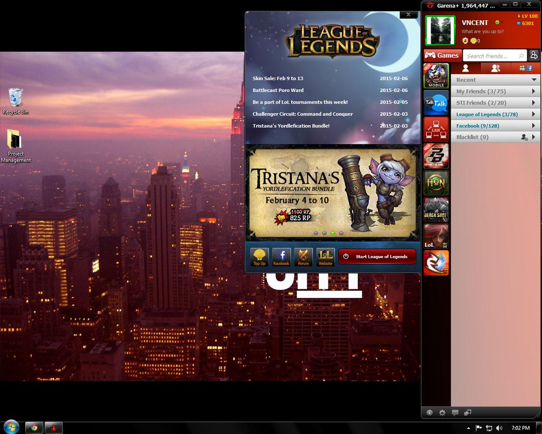Click the LV 100 level indicator
The width and height of the screenshot is (542, 434).
click(527, 16)
